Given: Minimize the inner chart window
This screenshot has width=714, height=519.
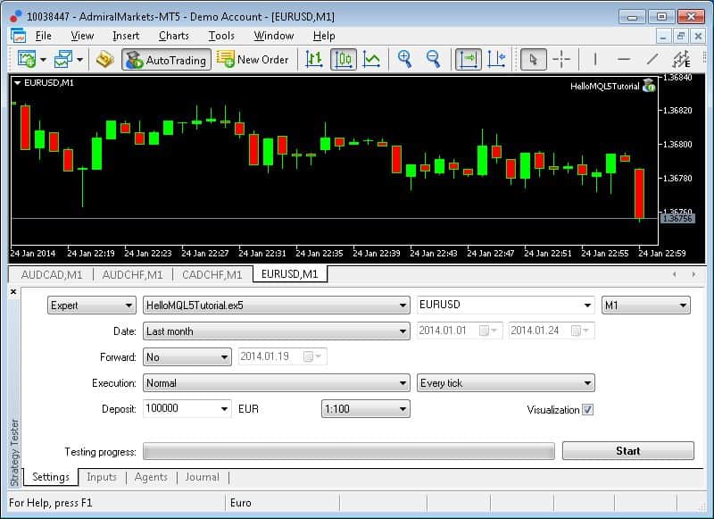Looking at the screenshot, I should tap(663, 36).
